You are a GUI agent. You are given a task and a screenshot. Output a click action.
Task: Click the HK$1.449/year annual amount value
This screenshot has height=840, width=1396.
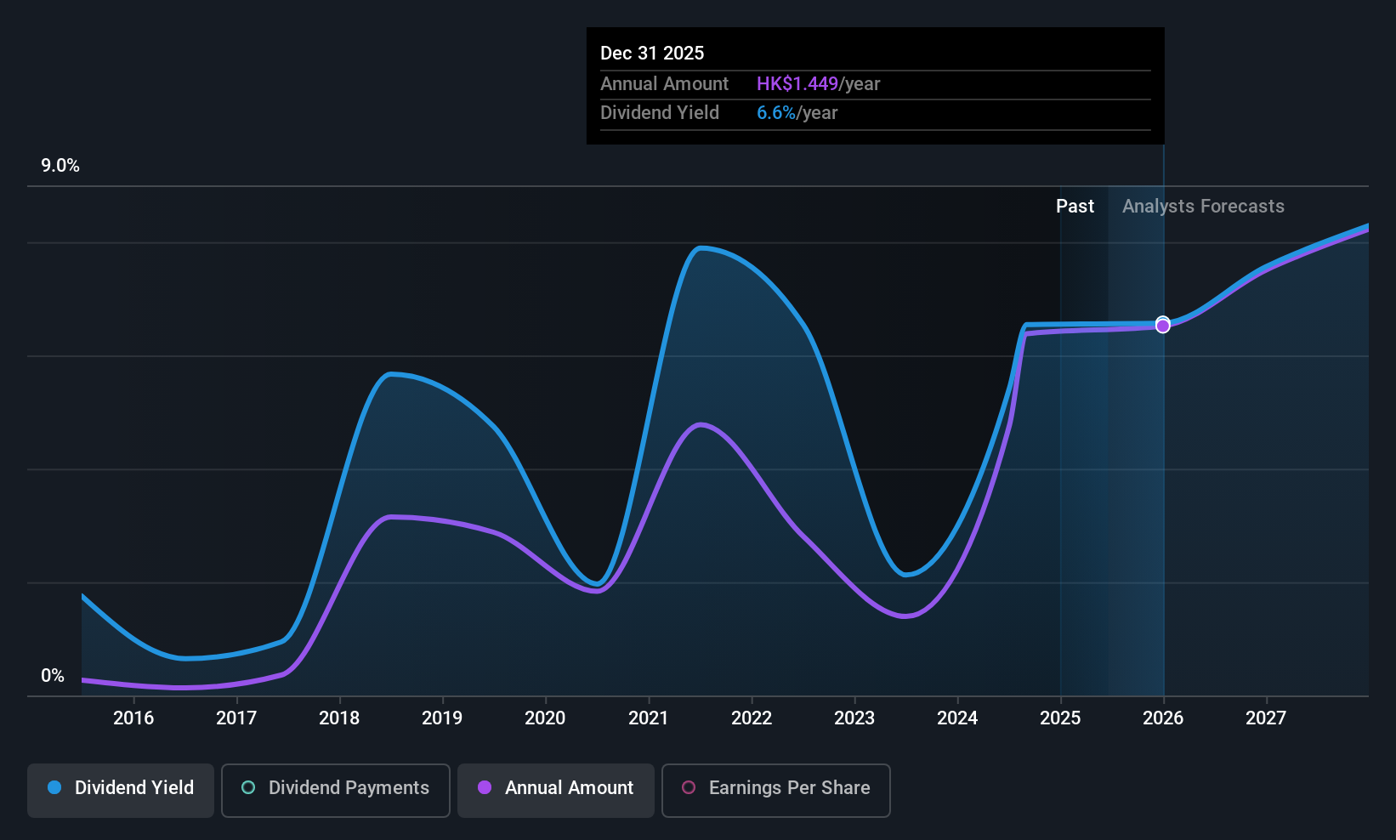click(x=819, y=84)
